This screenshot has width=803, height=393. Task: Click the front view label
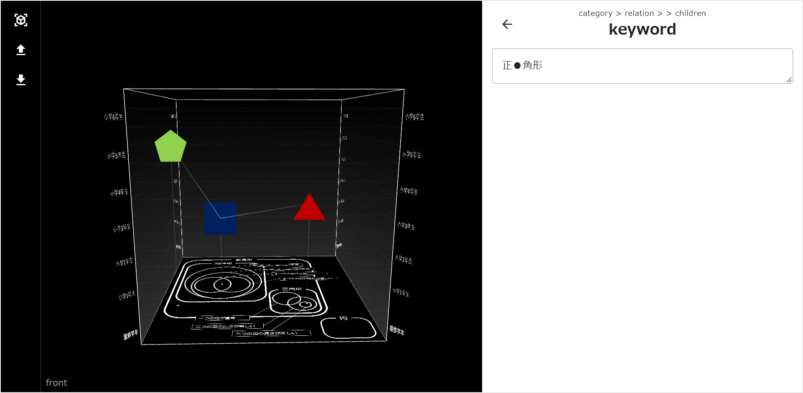point(56,383)
